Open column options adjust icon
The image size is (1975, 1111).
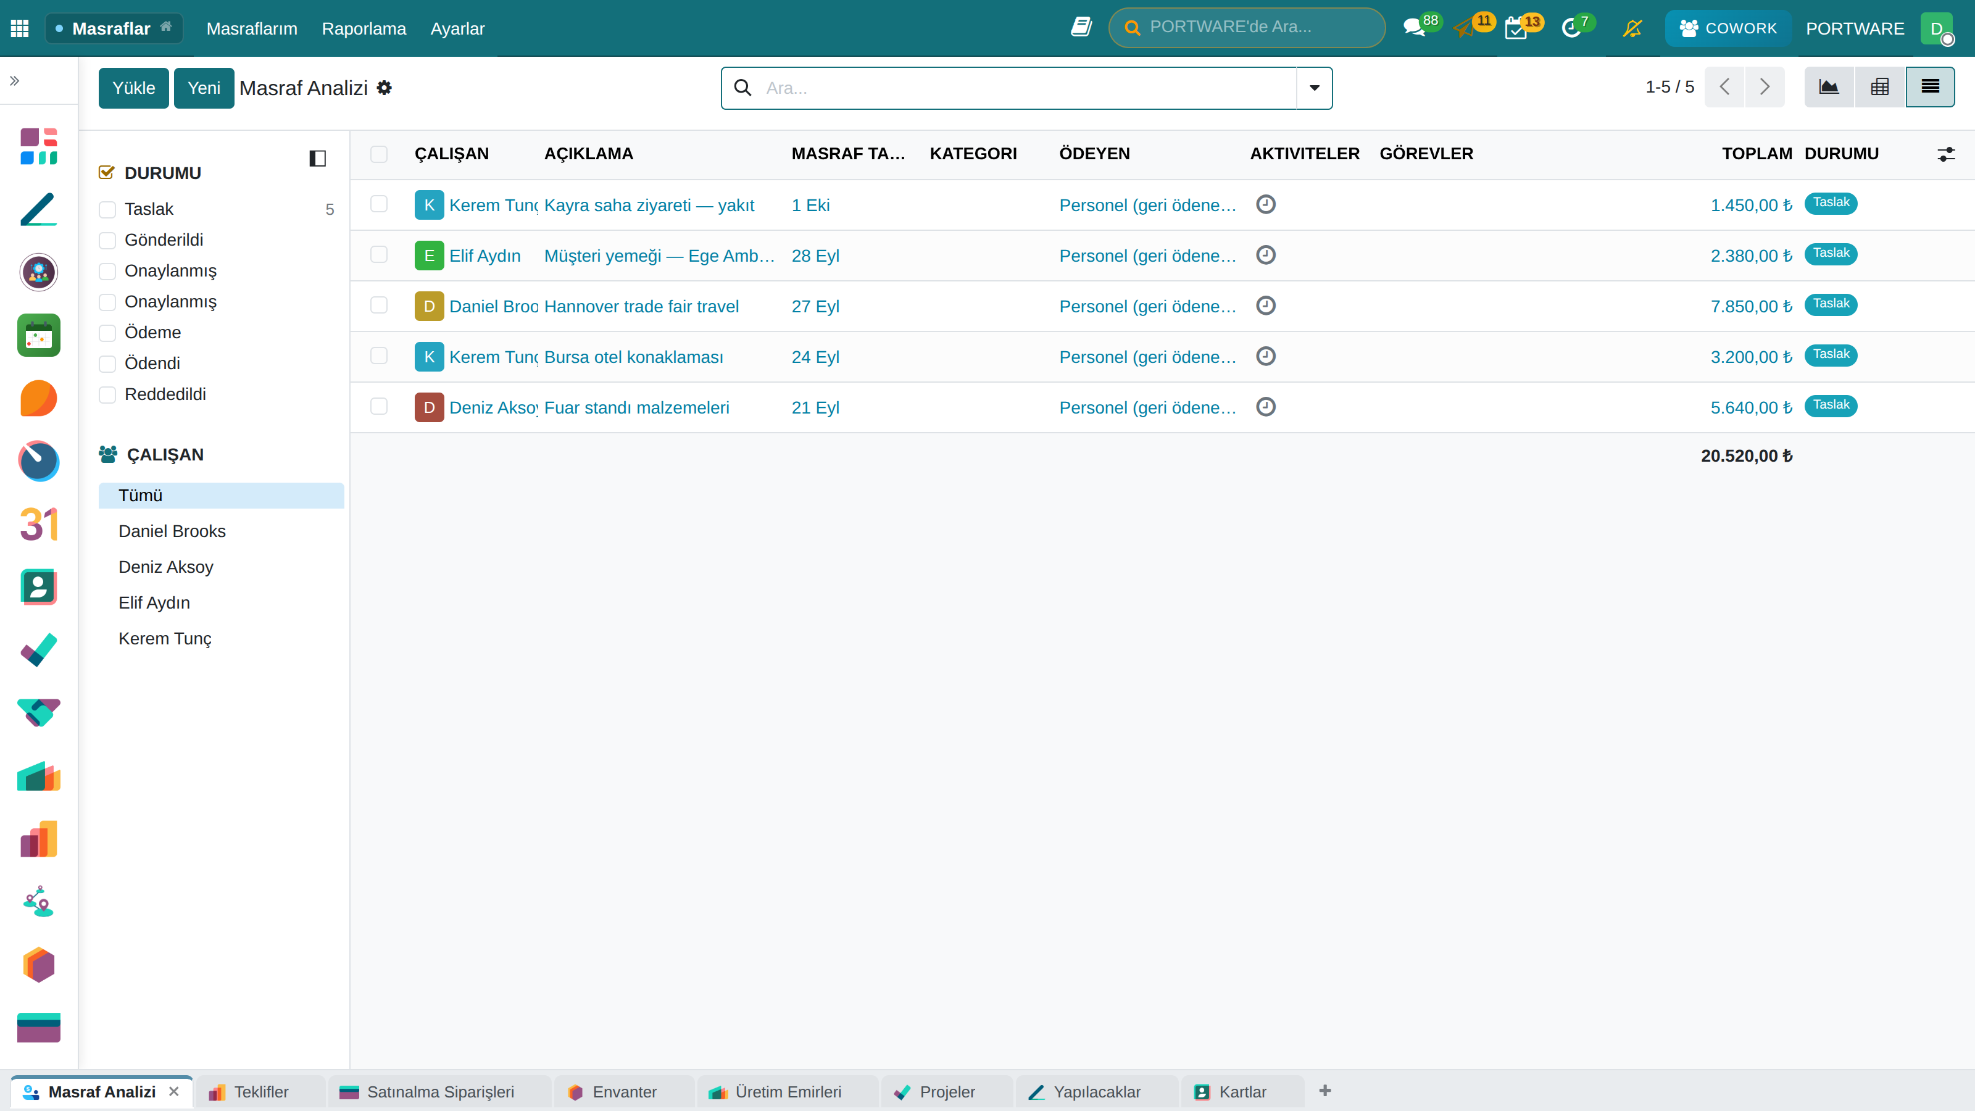coord(1946,154)
